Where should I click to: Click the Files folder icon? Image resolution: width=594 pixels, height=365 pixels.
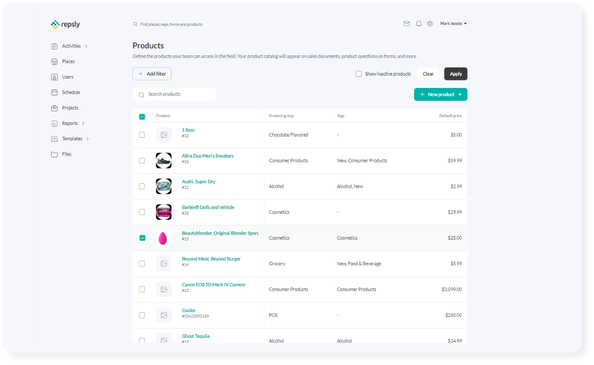coord(54,154)
